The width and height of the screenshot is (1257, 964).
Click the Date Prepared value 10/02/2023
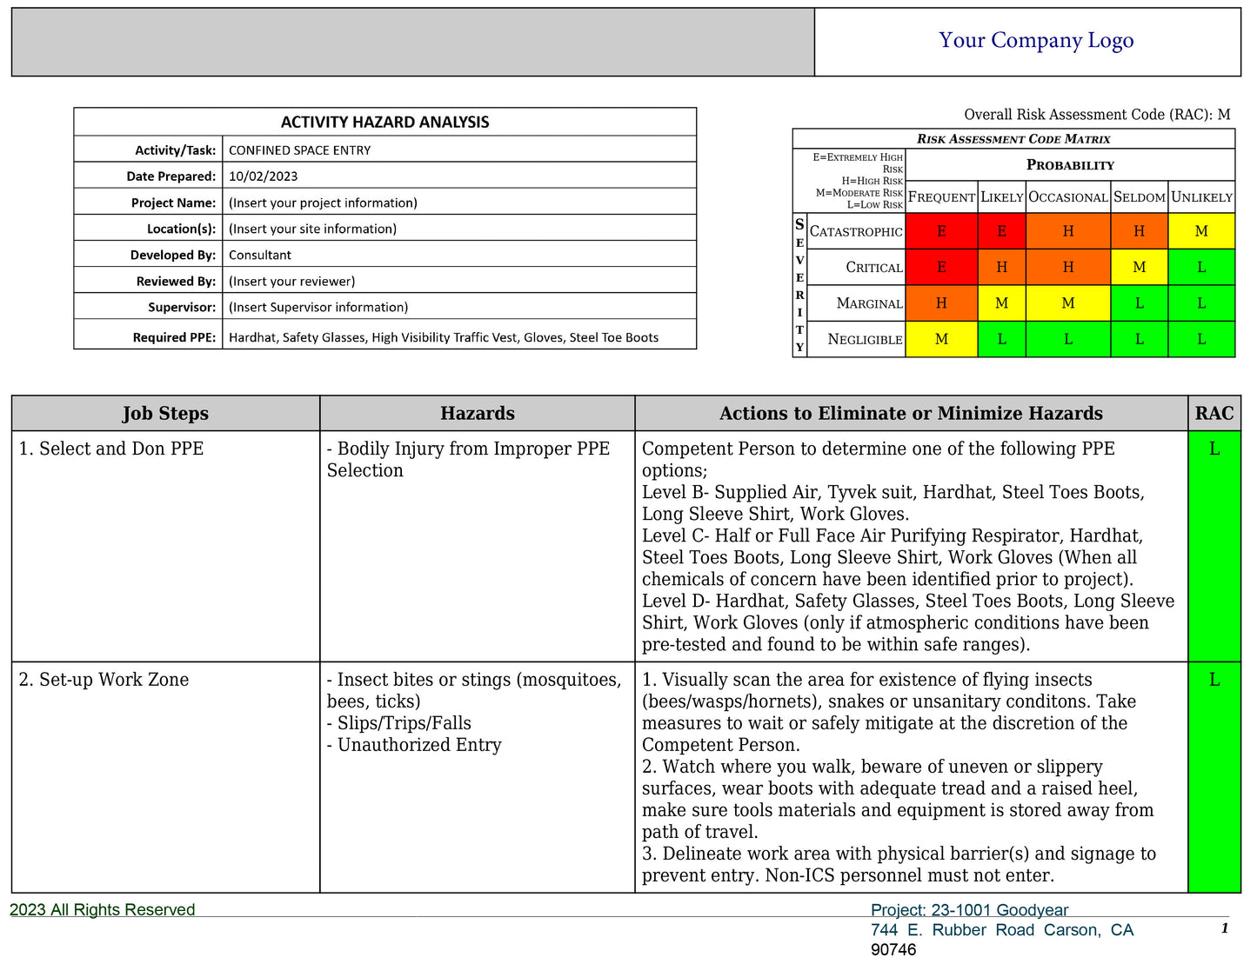tap(264, 176)
